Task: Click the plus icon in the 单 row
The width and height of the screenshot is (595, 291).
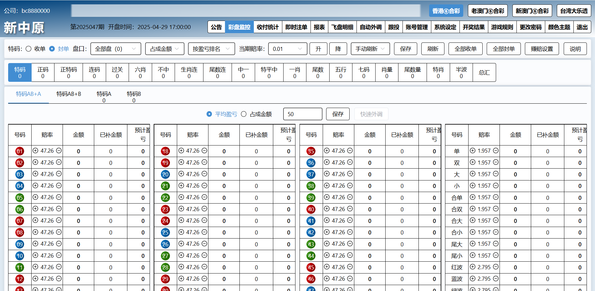Action: coord(473,151)
